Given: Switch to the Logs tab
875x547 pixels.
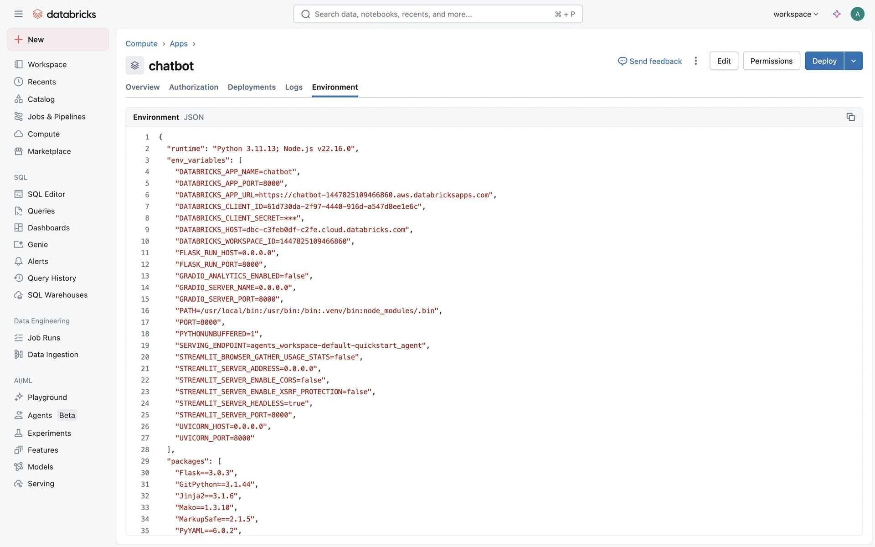Looking at the screenshot, I should click(x=293, y=87).
